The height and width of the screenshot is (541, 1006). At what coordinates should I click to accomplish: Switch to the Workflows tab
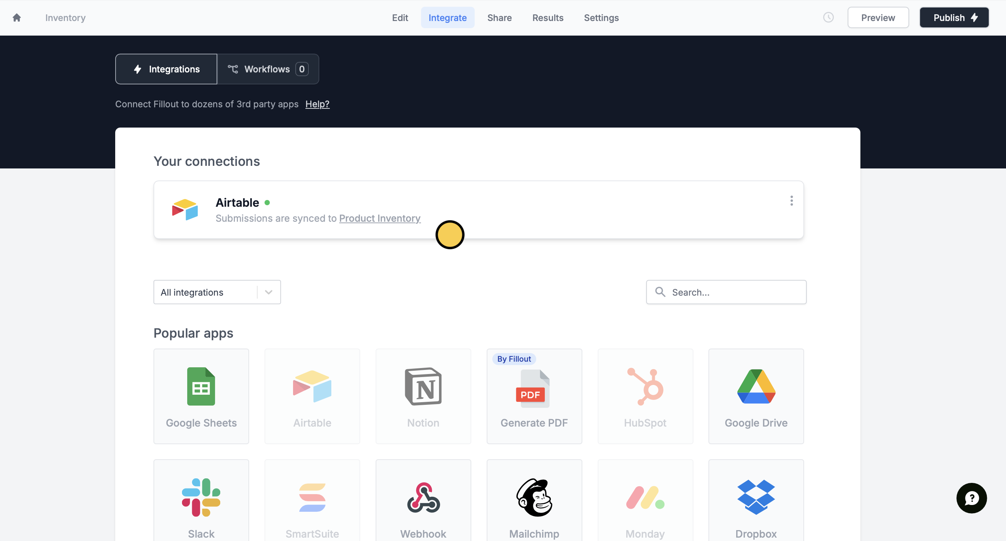tap(268, 69)
